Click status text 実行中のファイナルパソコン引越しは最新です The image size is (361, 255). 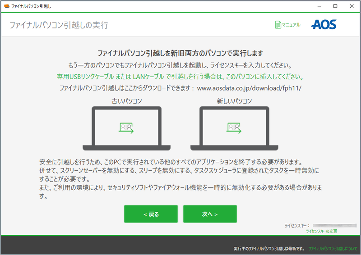tap(269, 249)
